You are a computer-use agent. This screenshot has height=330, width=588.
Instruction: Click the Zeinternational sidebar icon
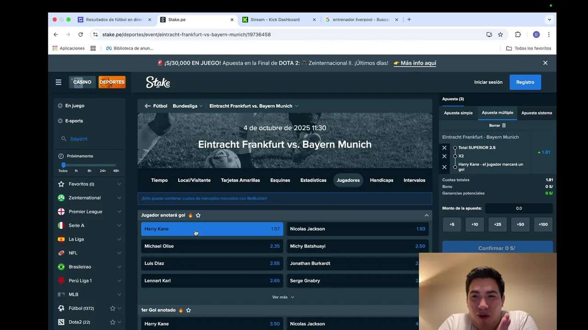pyautogui.click(x=61, y=198)
